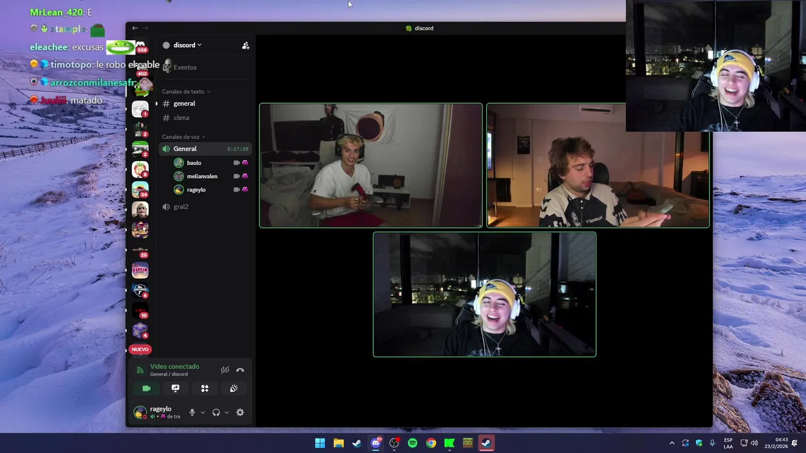Open user settings gear
Image resolution: width=806 pixels, height=453 pixels.
[x=240, y=413]
